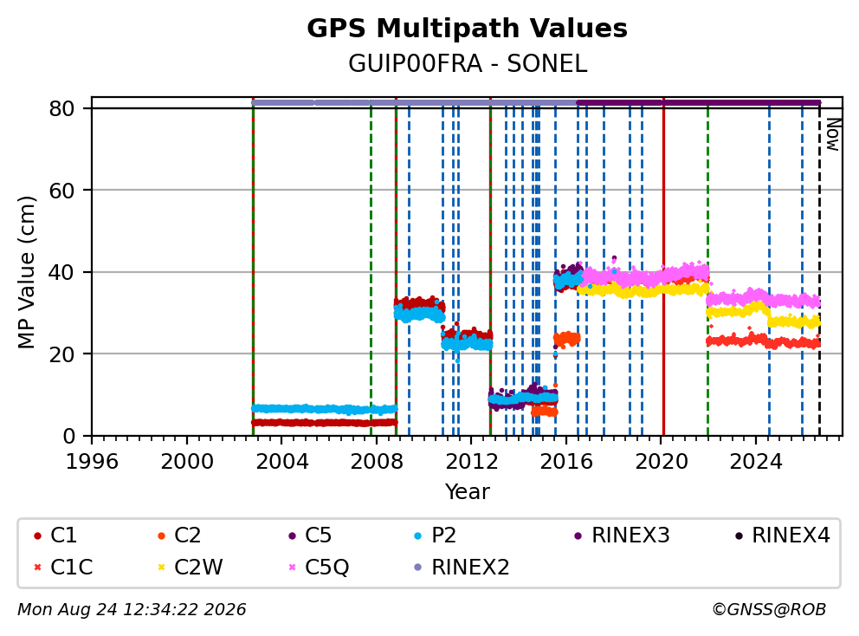The image size is (859, 636).
Task: Click the C5 purple legend marker
Action: (292, 535)
